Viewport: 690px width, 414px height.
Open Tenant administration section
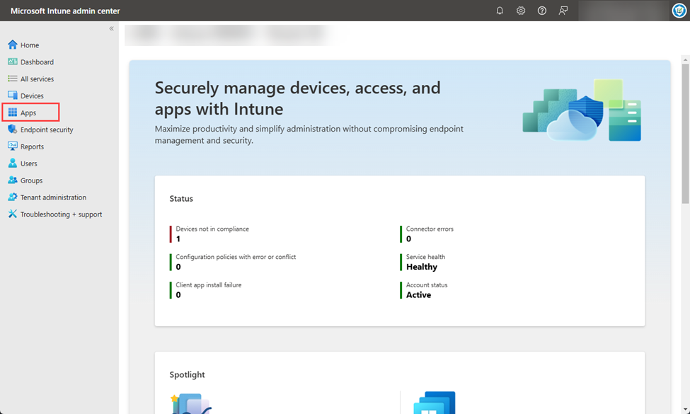click(x=53, y=197)
